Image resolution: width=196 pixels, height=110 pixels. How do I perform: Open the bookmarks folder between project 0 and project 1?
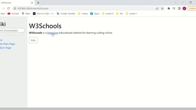click(x=120, y=13)
